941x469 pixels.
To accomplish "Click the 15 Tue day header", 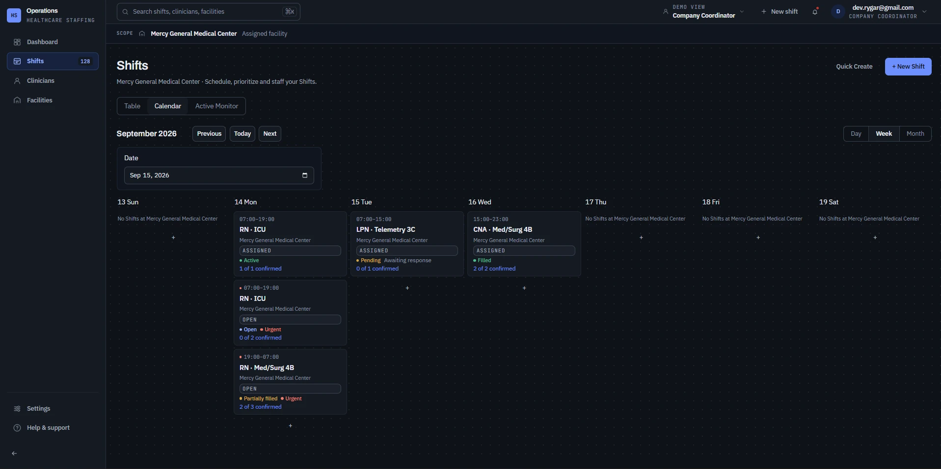I will point(362,202).
